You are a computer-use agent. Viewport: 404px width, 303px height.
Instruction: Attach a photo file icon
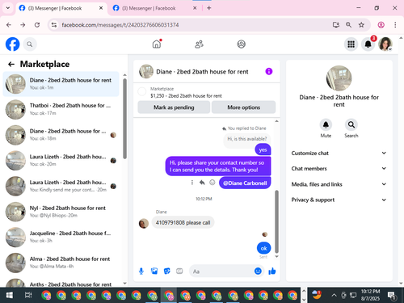(x=154, y=271)
